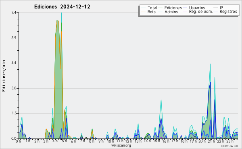Click the '21 h' x-axis label
This screenshot has width=242, height=149.
point(211,141)
